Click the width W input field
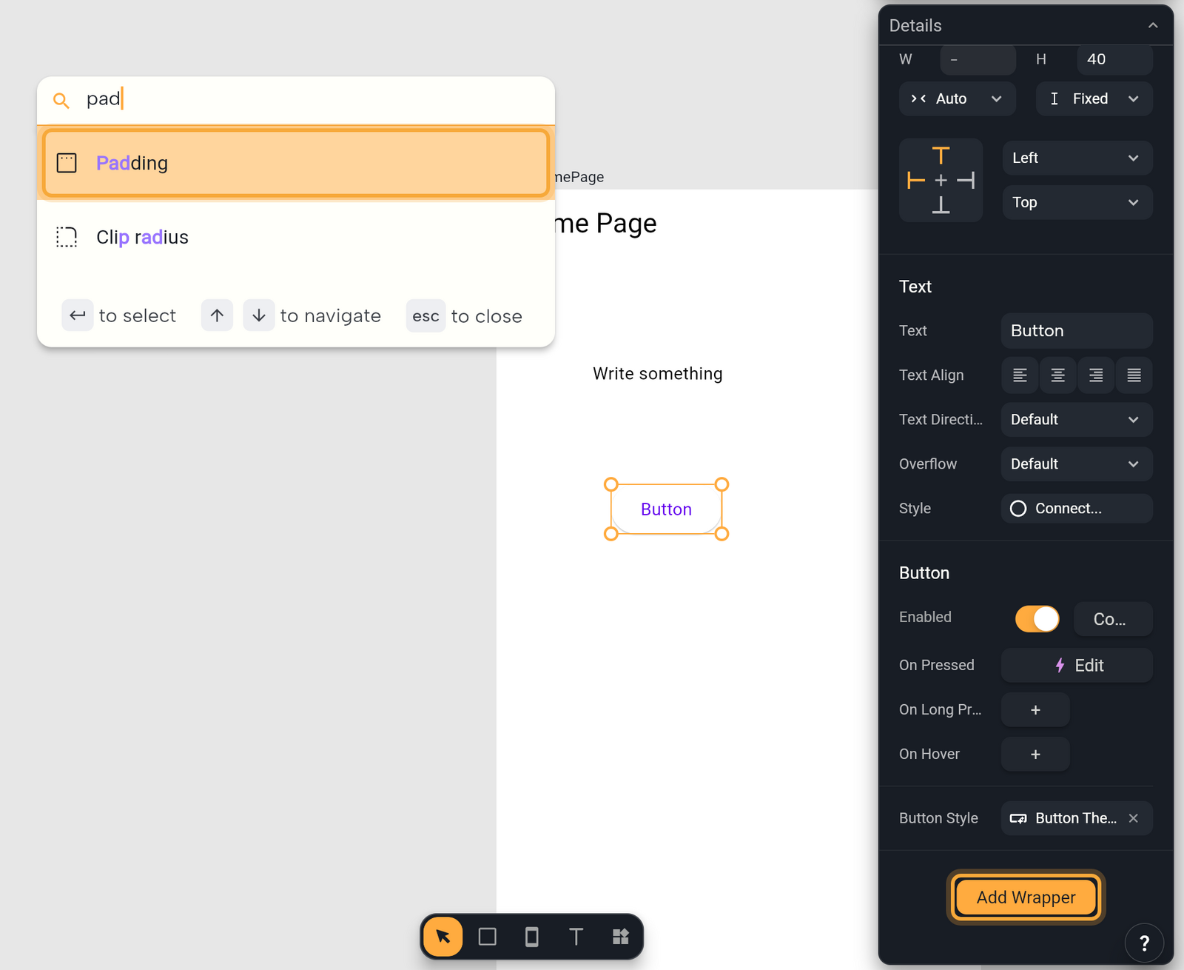Image resolution: width=1184 pixels, height=970 pixels. coord(978,59)
